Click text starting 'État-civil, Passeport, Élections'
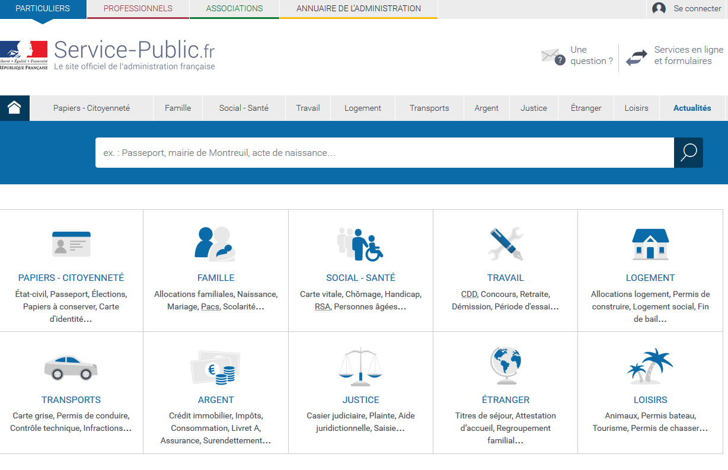 tap(71, 306)
